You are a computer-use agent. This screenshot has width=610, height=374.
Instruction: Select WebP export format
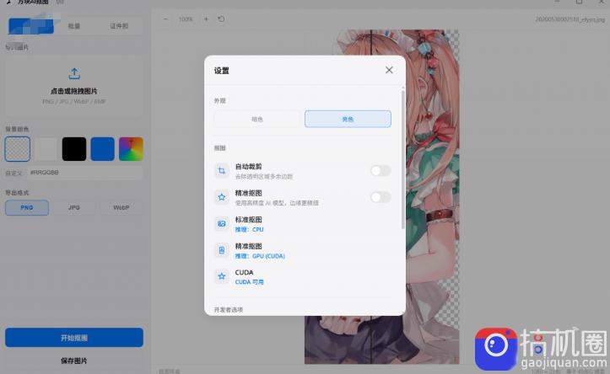pos(121,207)
